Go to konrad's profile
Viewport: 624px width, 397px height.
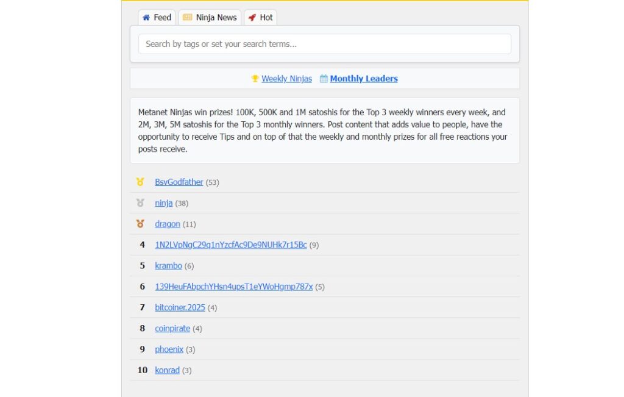(x=167, y=370)
